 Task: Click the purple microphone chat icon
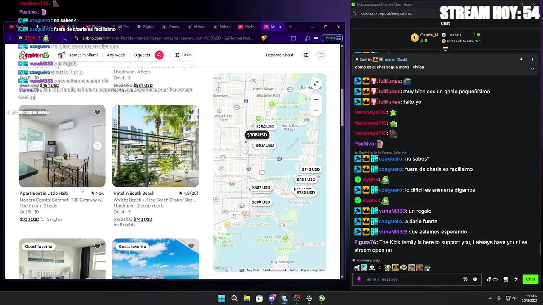[359, 280]
